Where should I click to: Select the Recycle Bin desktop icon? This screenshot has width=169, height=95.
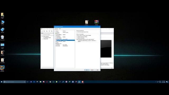coord(2,38)
